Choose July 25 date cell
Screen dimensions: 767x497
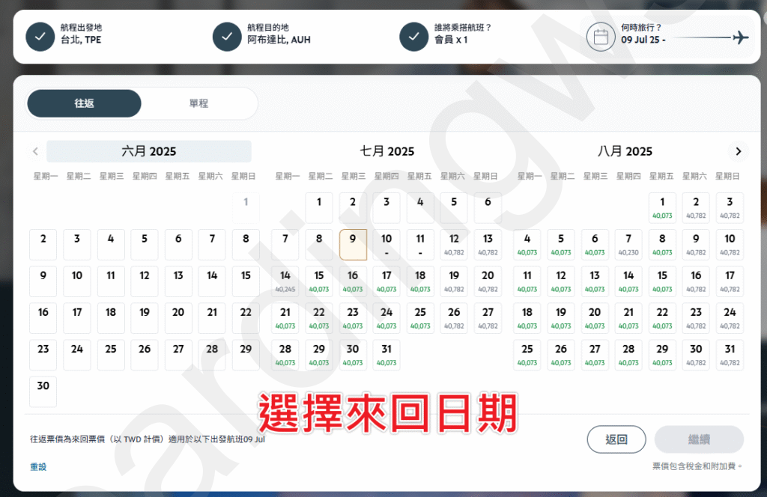(x=420, y=317)
